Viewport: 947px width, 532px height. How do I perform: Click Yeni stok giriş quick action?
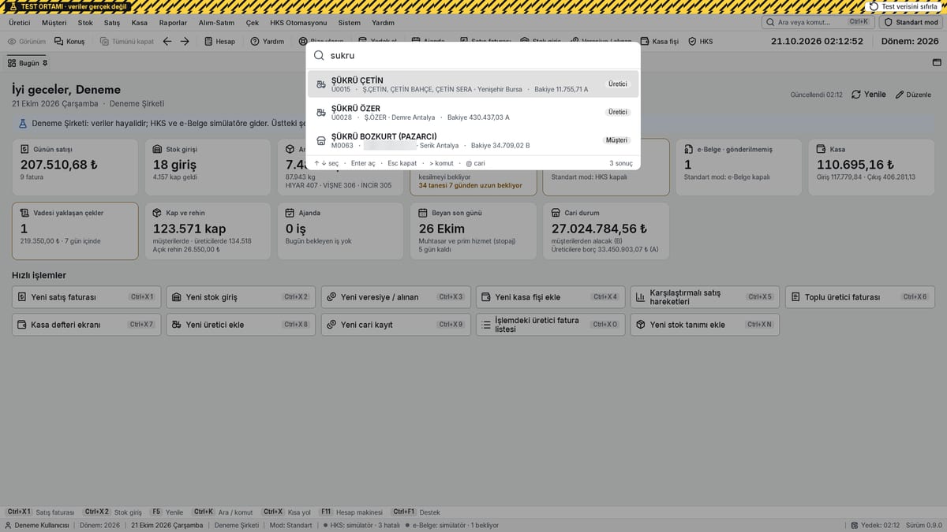click(x=240, y=297)
